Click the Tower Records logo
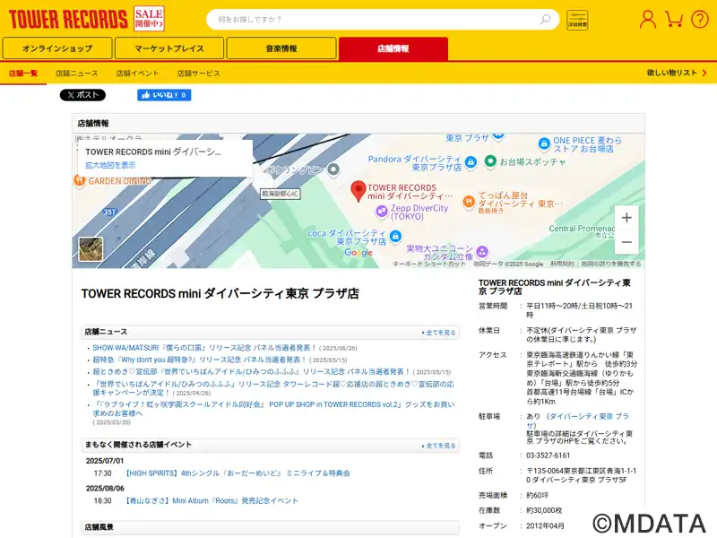Viewport: 717px width, 538px height. pyautogui.click(x=68, y=19)
